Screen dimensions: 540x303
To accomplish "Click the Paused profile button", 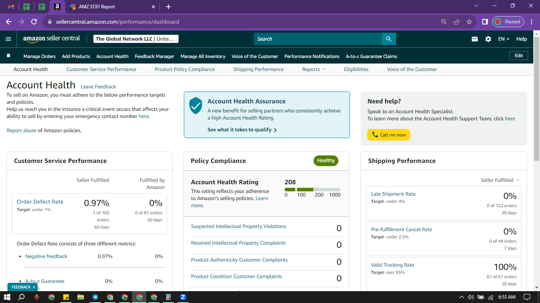I will click(508, 22).
